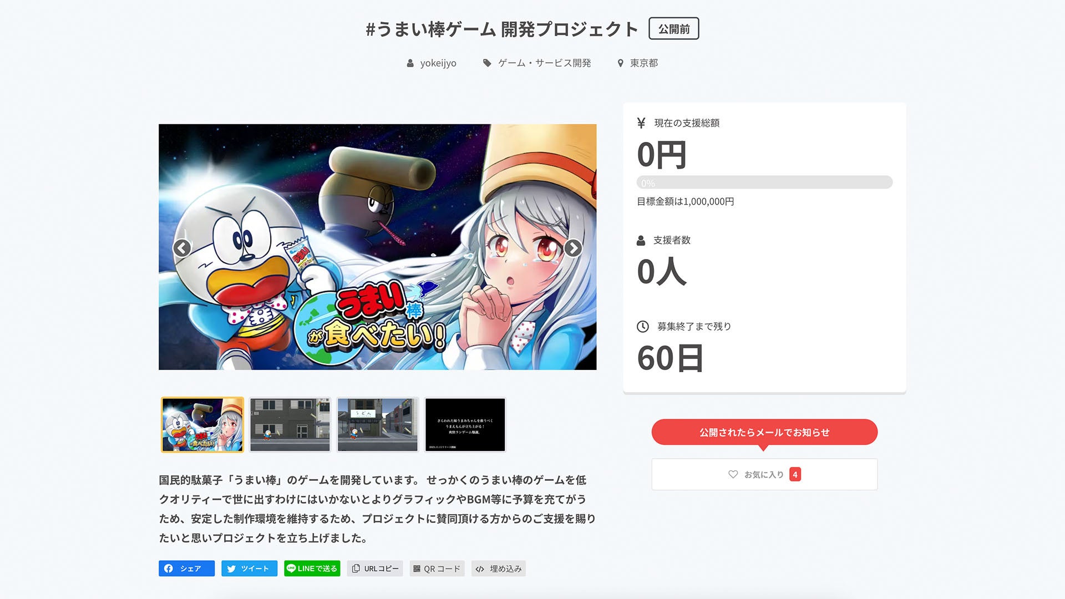This screenshot has height=599, width=1065.
Task: Send project link via LINEで送る
Action: [x=312, y=568]
